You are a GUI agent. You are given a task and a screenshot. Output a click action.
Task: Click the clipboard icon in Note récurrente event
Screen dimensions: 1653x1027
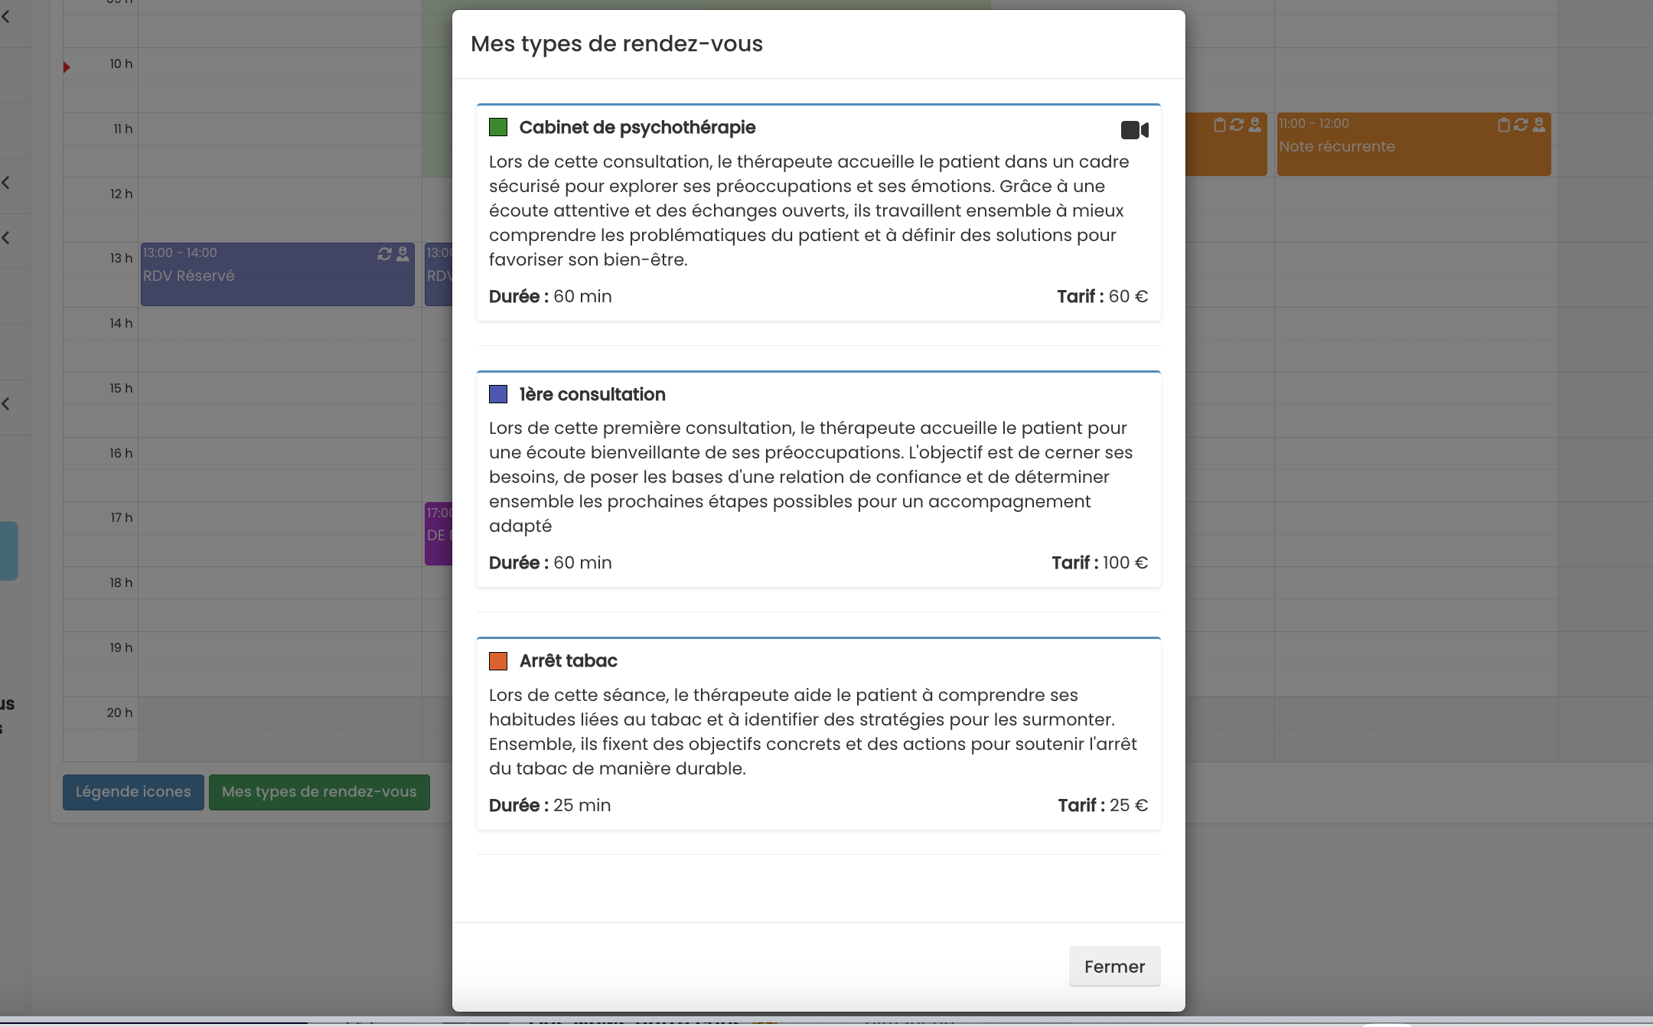point(1503,124)
